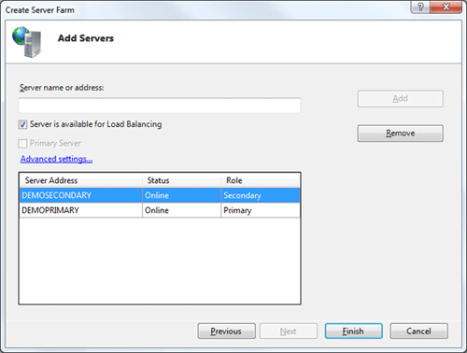Finish creating the server farm
The width and height of the screenshot is (467, 353).
[x=354, y=331]
